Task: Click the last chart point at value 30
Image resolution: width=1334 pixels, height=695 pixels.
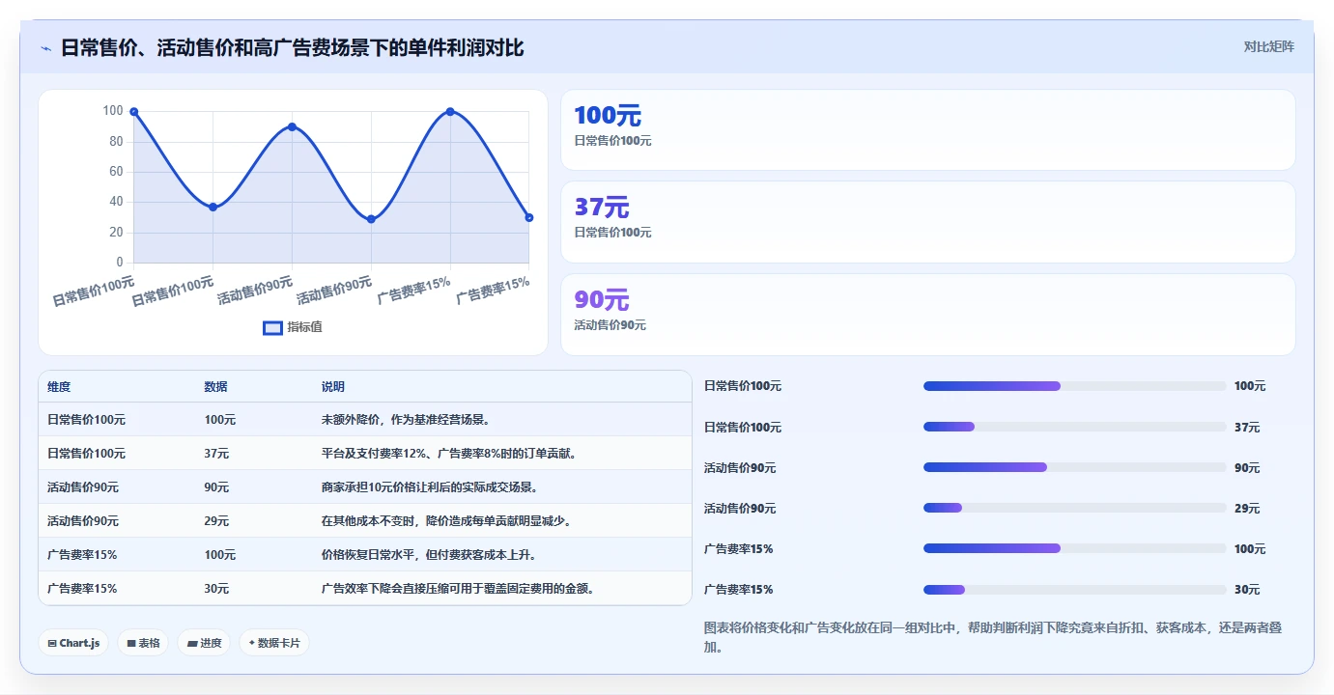Action: click(529, 217)
